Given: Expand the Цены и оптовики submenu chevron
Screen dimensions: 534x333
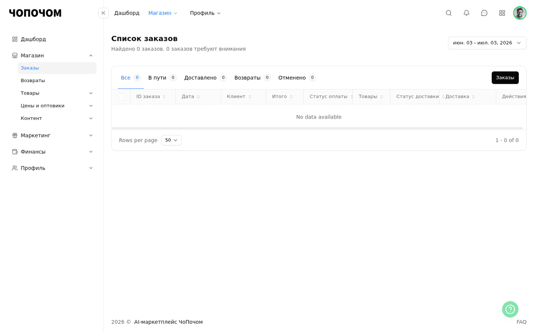Looking at the screenshot, I should (x=91, y=106).
